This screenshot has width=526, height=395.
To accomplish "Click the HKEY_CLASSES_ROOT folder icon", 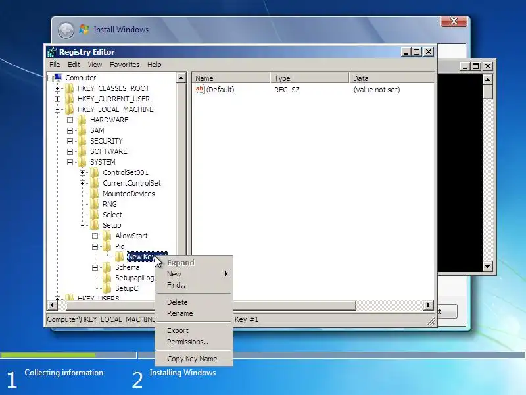I will [x=70, y=88].
